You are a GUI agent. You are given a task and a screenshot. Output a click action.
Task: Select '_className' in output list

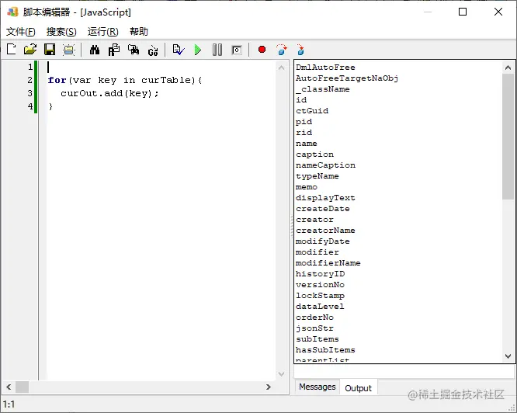(323, 89)
